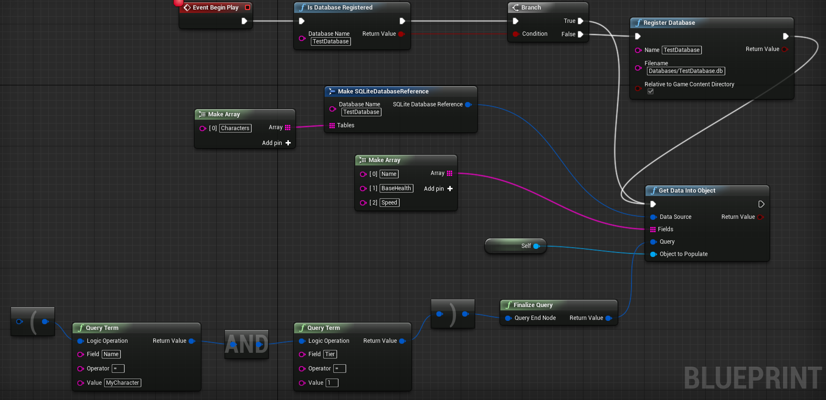Click the Event Begin Play exec output pin
826x400 pixels.
coord(244,21)
